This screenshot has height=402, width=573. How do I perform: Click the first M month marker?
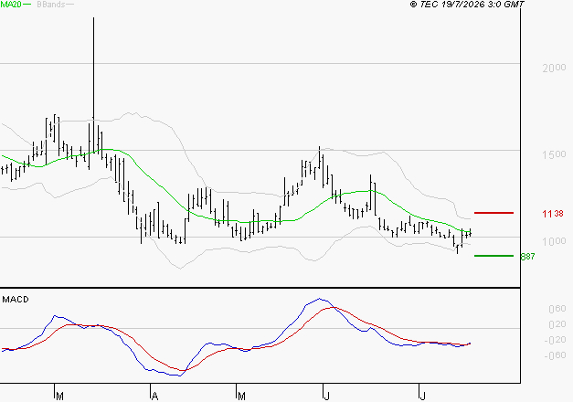tap(60, 397)
